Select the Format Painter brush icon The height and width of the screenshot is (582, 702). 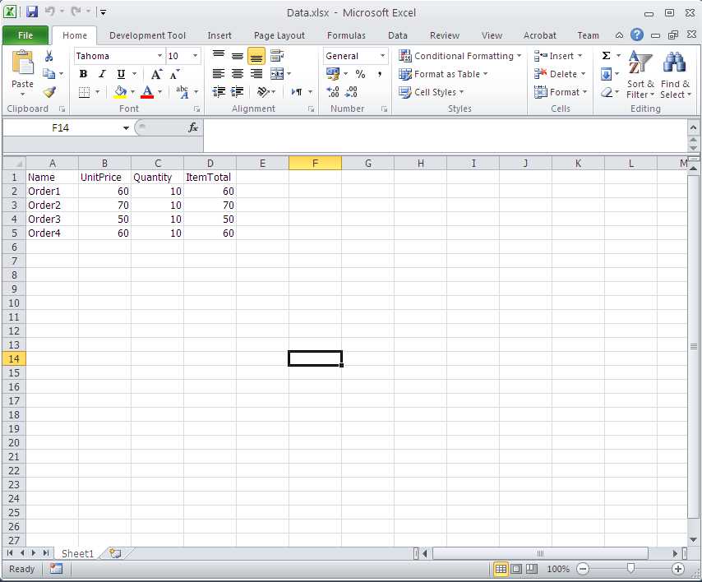coord(49,92)
